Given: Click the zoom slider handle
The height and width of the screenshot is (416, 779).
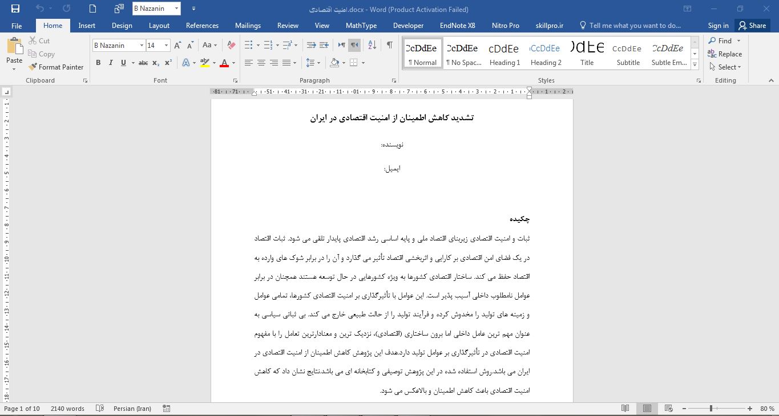Looking at the screenshot, I should [x=711, y=409].
